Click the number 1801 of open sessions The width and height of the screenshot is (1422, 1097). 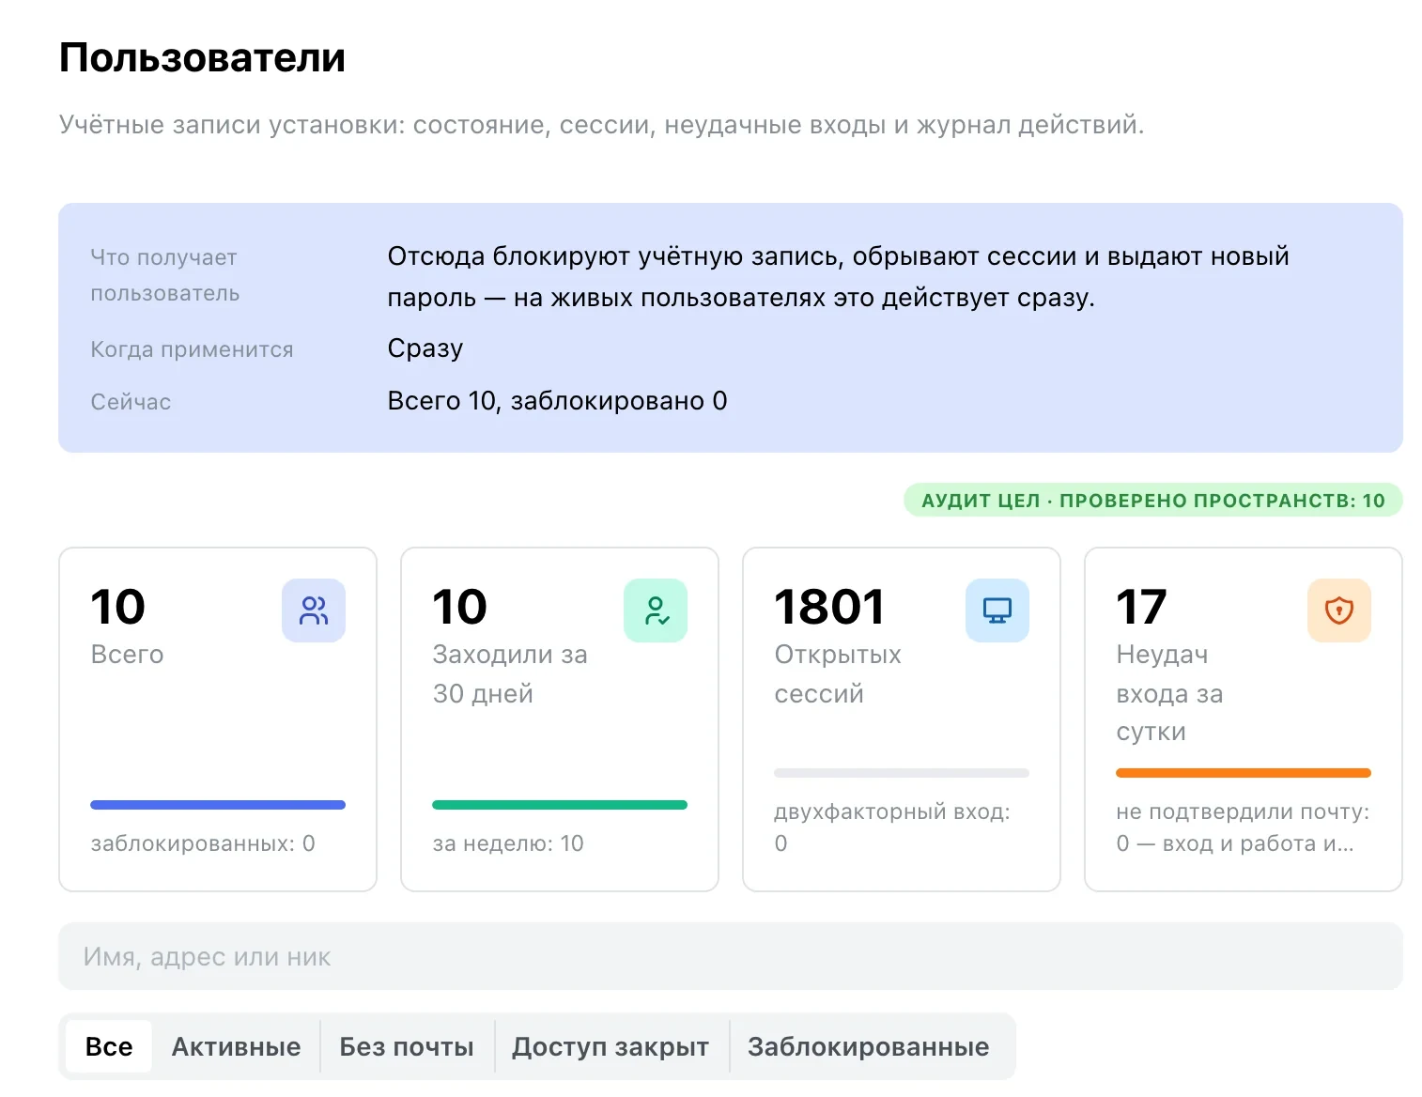pyautogui.click(x=830, y=607)
